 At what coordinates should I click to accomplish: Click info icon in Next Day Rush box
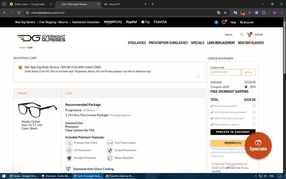198,77
